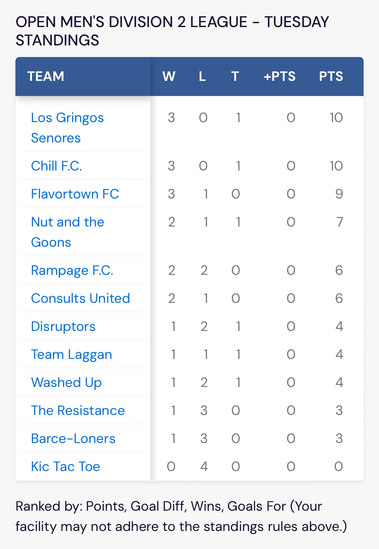Click the TEAM column header

coord(46,76)
